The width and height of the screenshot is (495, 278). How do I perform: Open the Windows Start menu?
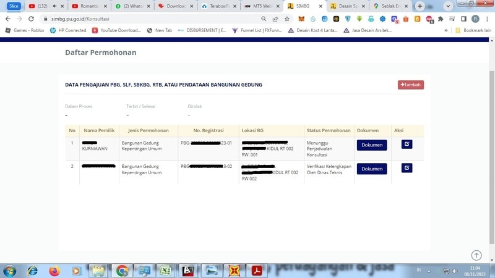tap(10, 271)
